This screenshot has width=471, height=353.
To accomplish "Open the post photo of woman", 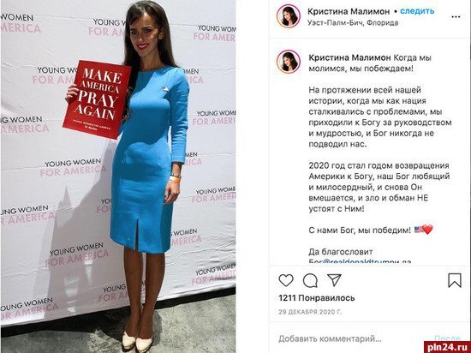I will 118,176.
